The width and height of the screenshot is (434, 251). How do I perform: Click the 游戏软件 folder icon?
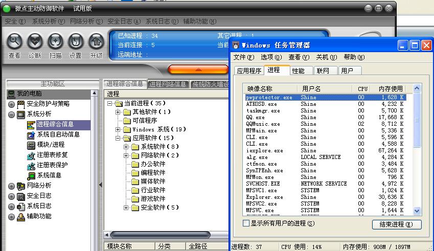click(x=135, y=199)
